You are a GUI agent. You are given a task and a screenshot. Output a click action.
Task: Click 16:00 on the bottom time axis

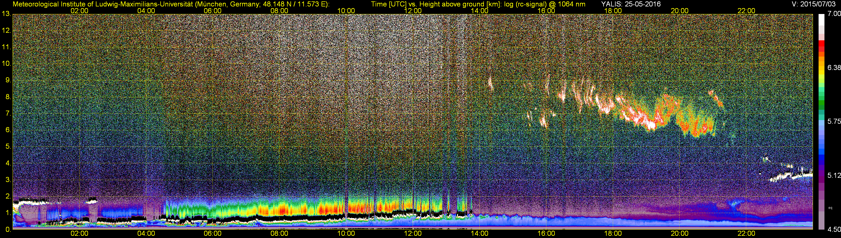546,234
